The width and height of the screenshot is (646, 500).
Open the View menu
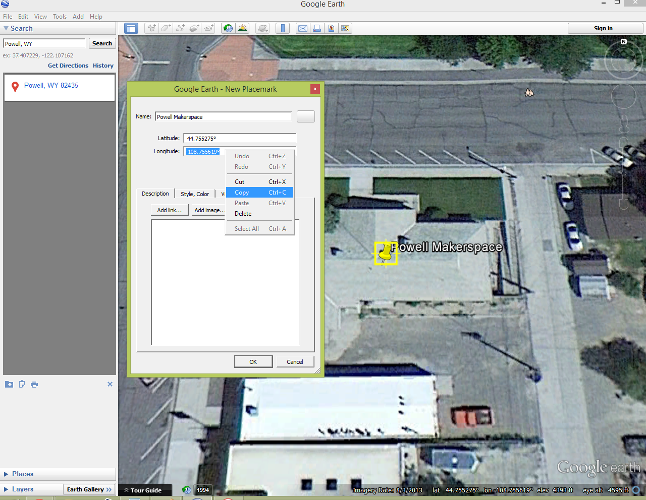point(40,16)
